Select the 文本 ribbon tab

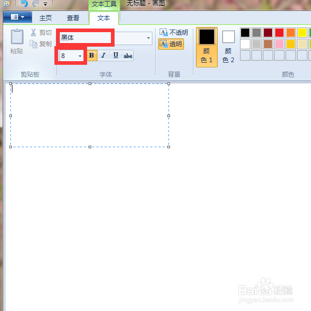click(x=104, y=18)
